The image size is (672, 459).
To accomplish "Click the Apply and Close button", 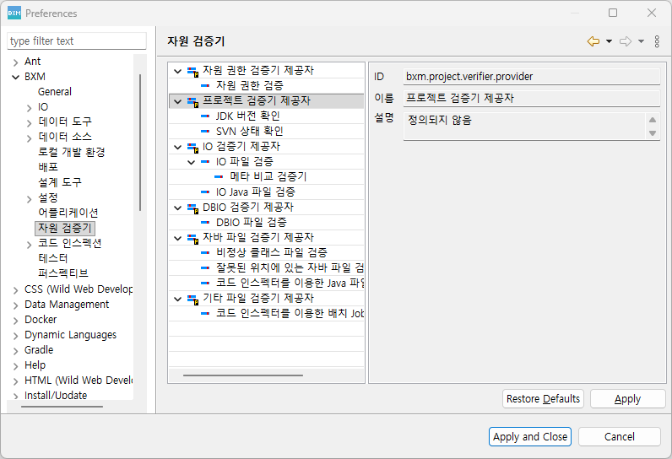I will click(530, 437).
